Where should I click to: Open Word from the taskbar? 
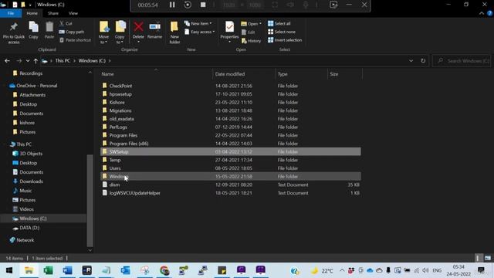tap(67, 270)
